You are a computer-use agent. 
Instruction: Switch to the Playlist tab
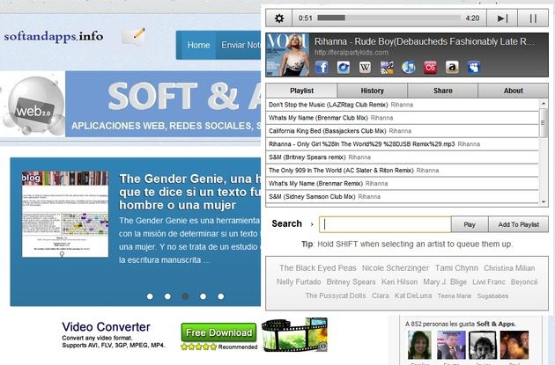(x=301, y=91)
